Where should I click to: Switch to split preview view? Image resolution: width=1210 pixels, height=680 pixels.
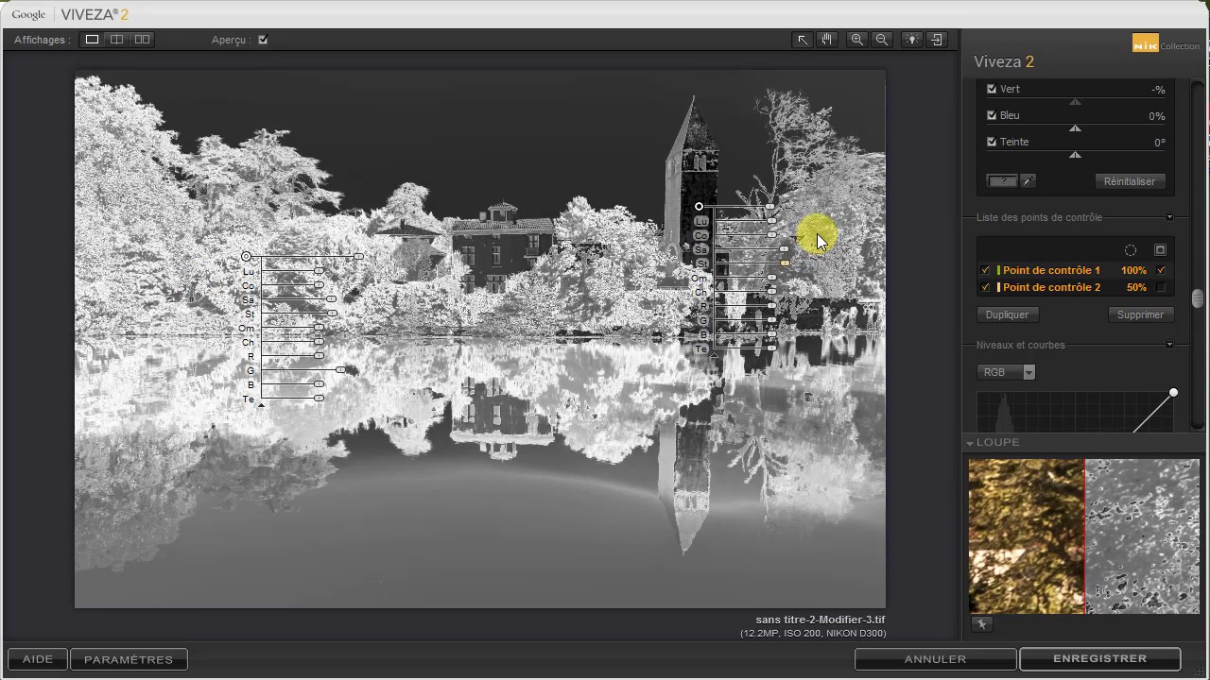[x=116, y=40]
